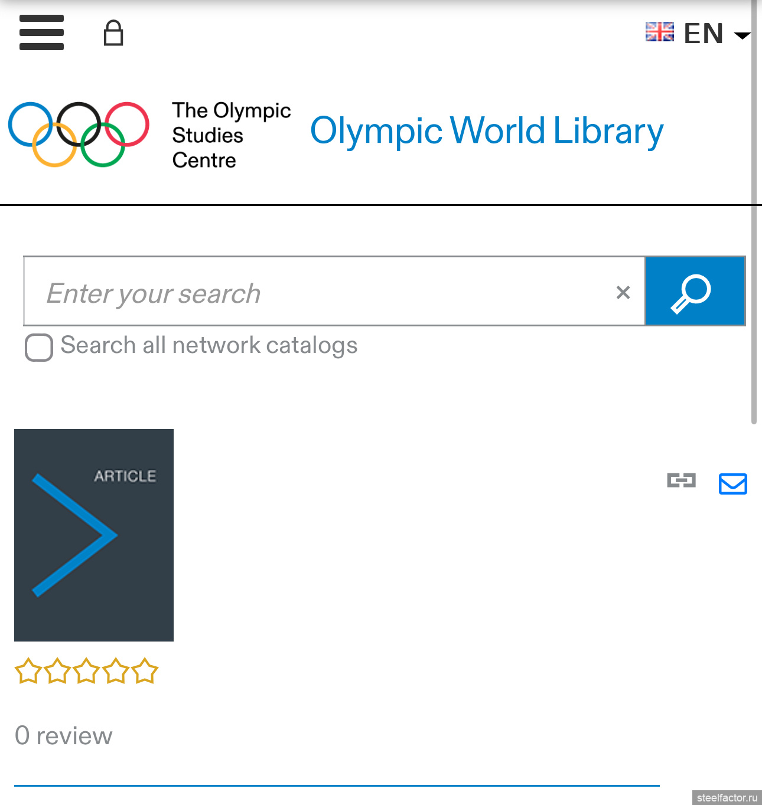
Task: Enable Search all network catalogs checkbox
Action: coord(39,347)
